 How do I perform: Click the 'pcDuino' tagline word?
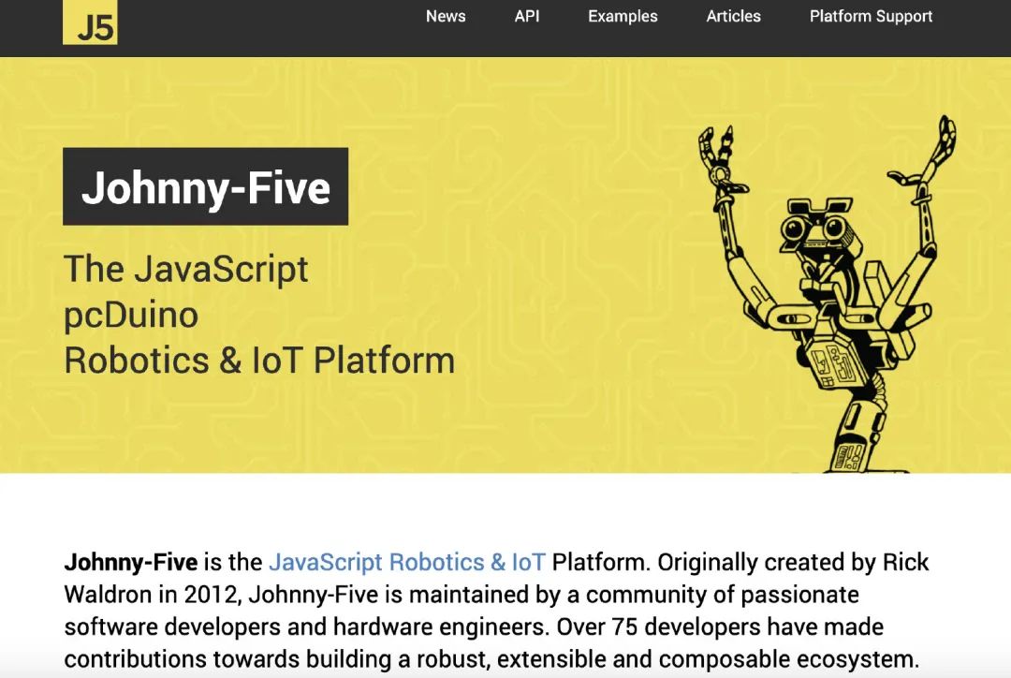point(131,316)
